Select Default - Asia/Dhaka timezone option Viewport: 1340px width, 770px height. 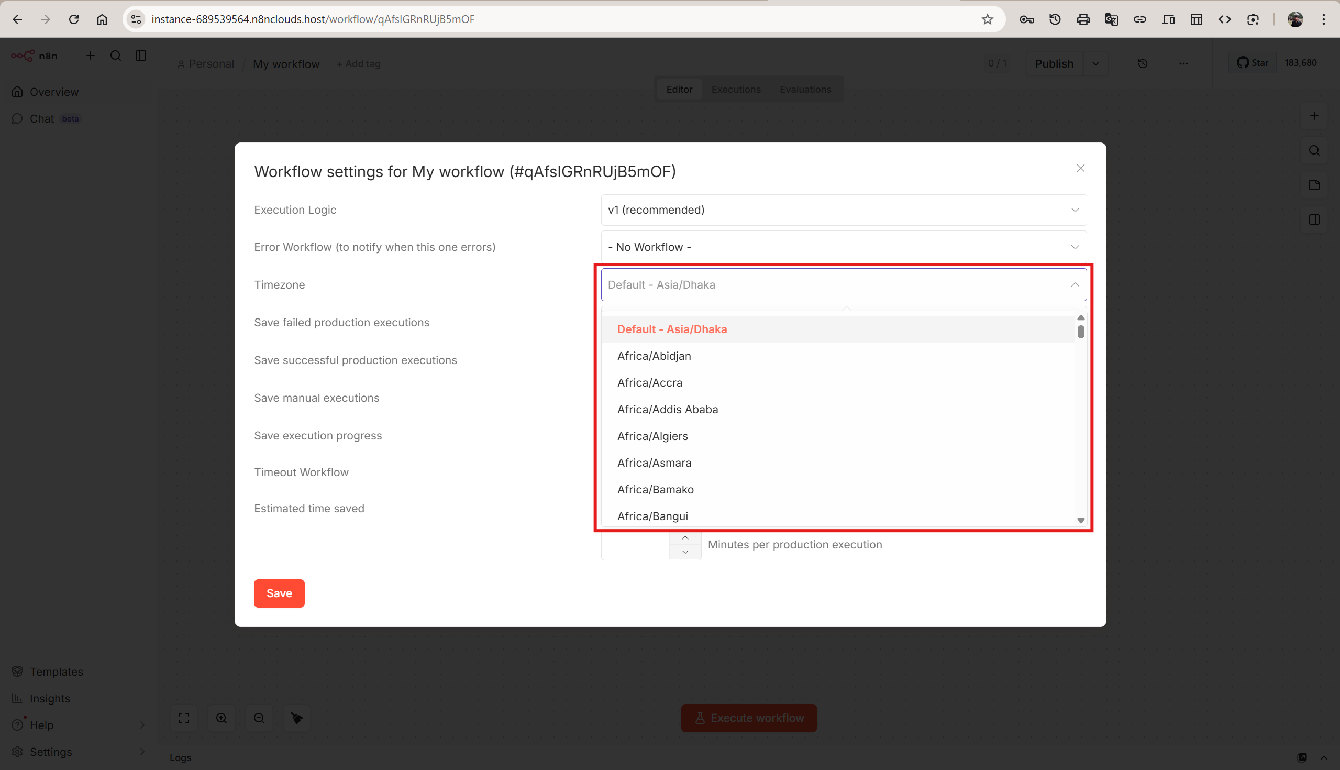click(x=838, y=329)
